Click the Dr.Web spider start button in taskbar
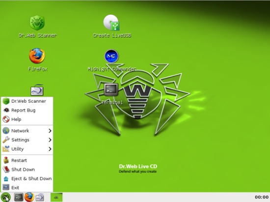Screen dimensions: 270x202 pos(6,197)
